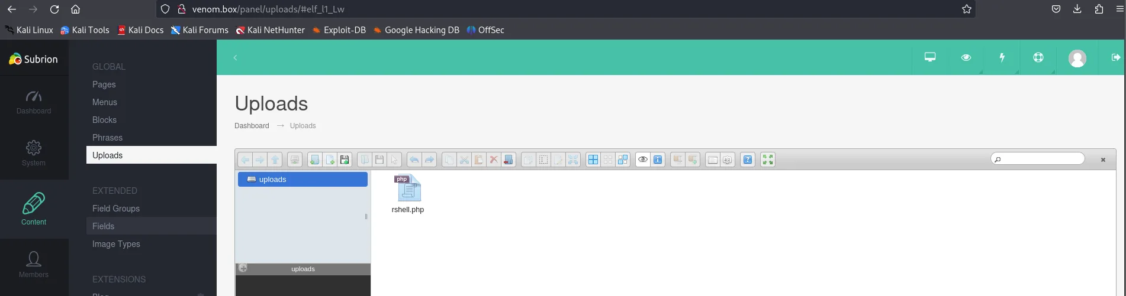Click the resize image icon
The width and height of the screenshot is (1126, 296).
[573, 160]
